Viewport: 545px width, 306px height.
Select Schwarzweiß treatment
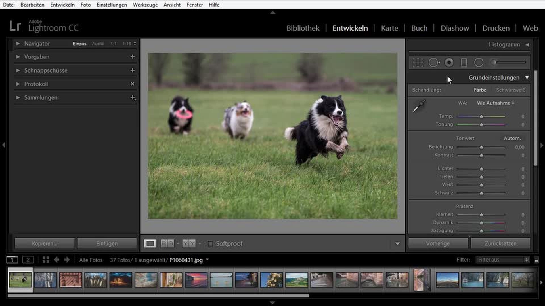click(511, 90)
